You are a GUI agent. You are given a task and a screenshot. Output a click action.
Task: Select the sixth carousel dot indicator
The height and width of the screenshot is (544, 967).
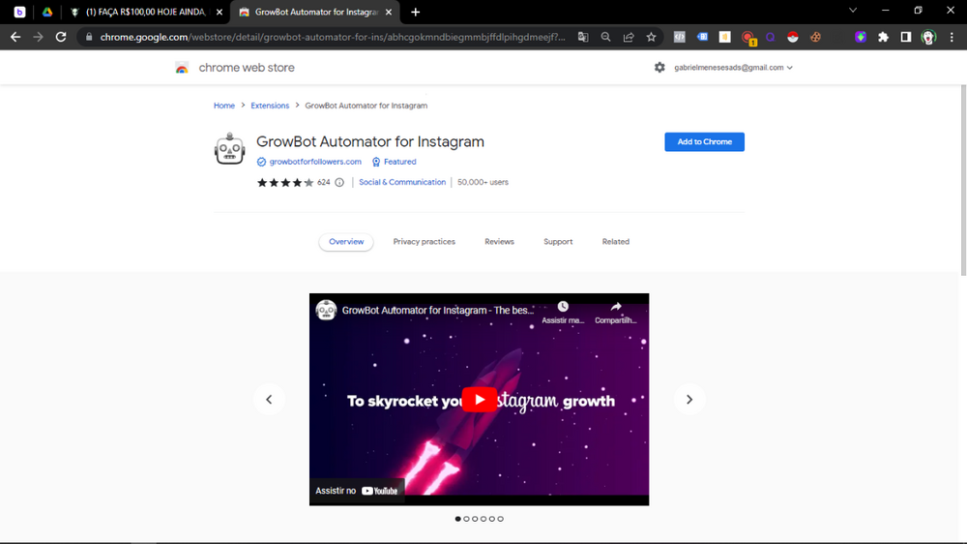click(501, 519)
